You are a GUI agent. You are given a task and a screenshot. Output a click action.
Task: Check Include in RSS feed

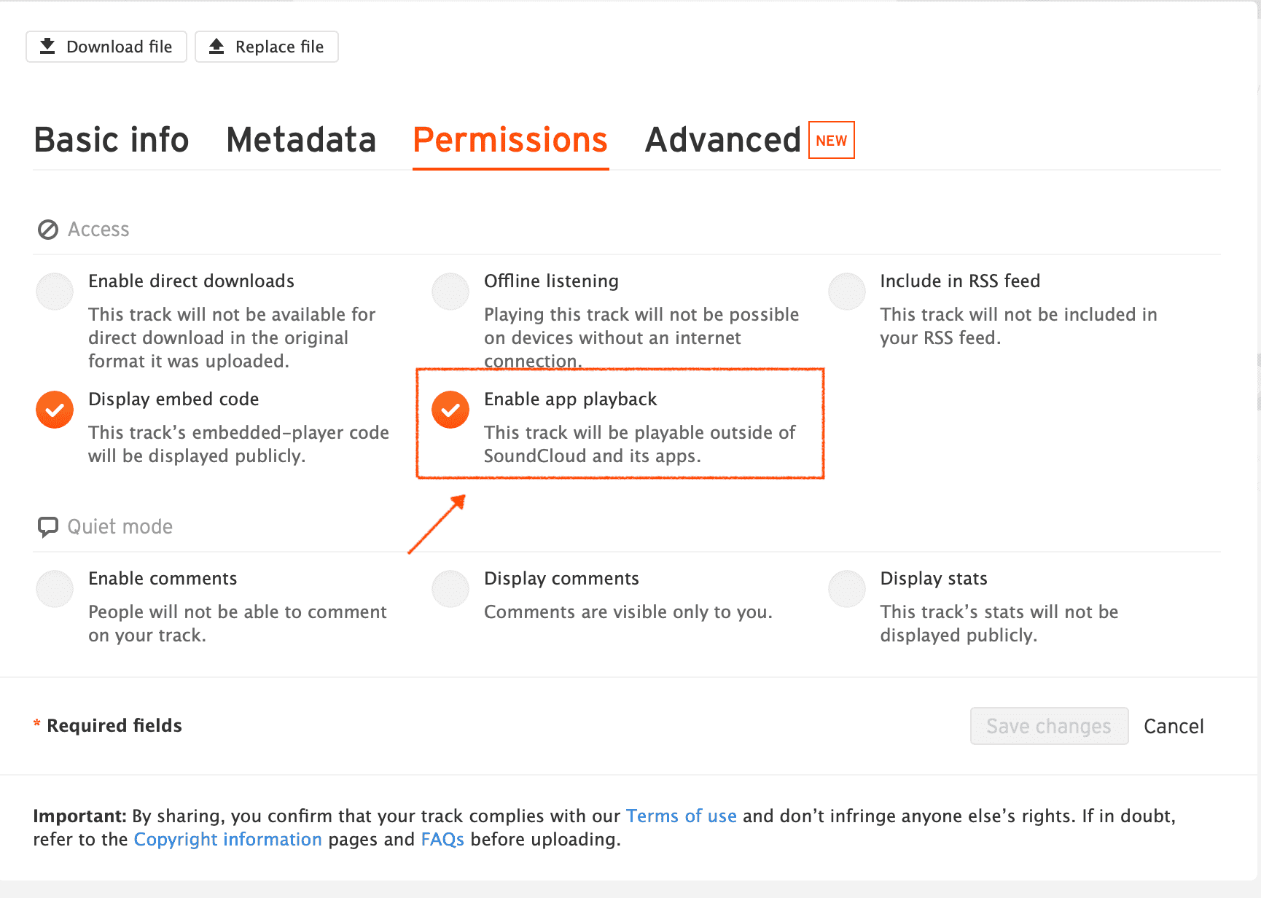tap(847, 292)
